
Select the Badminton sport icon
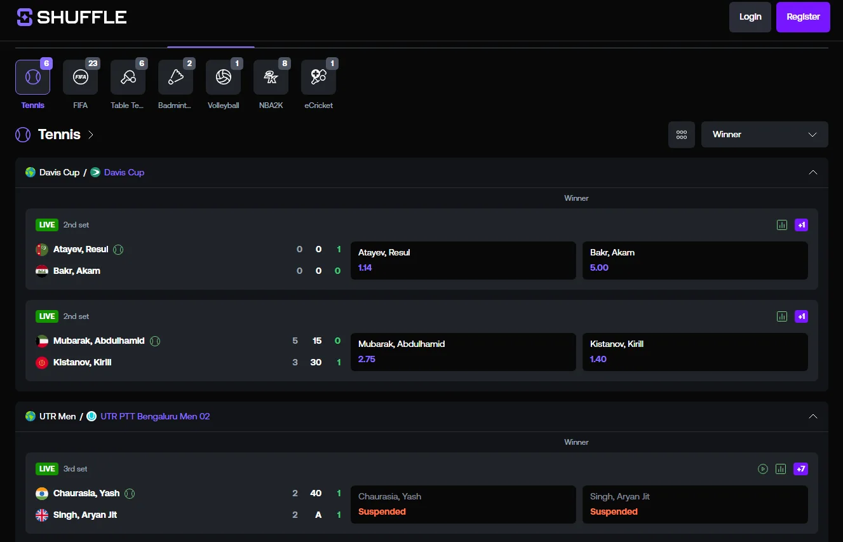[176, 78]
